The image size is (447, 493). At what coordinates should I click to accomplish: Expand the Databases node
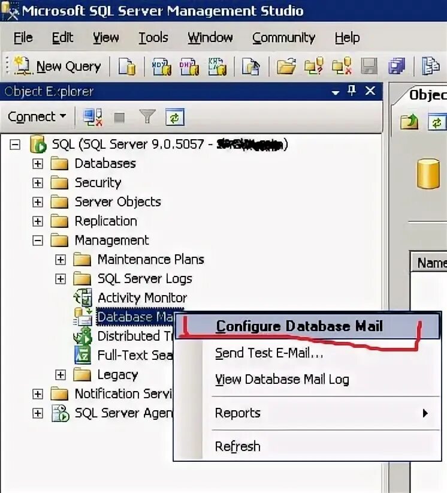point(38,164)
